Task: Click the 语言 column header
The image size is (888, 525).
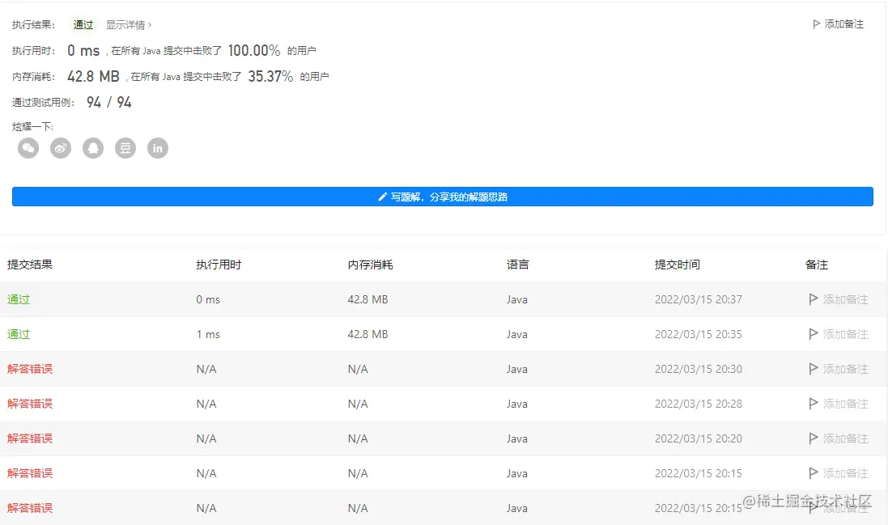Action: point(517,265)
